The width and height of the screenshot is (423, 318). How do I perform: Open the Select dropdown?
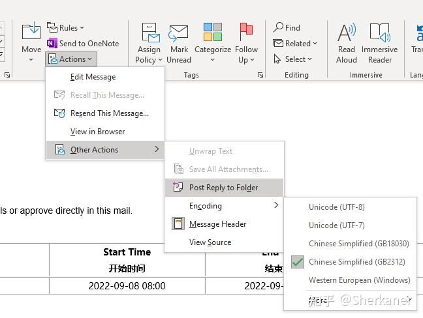coord(292,59)
